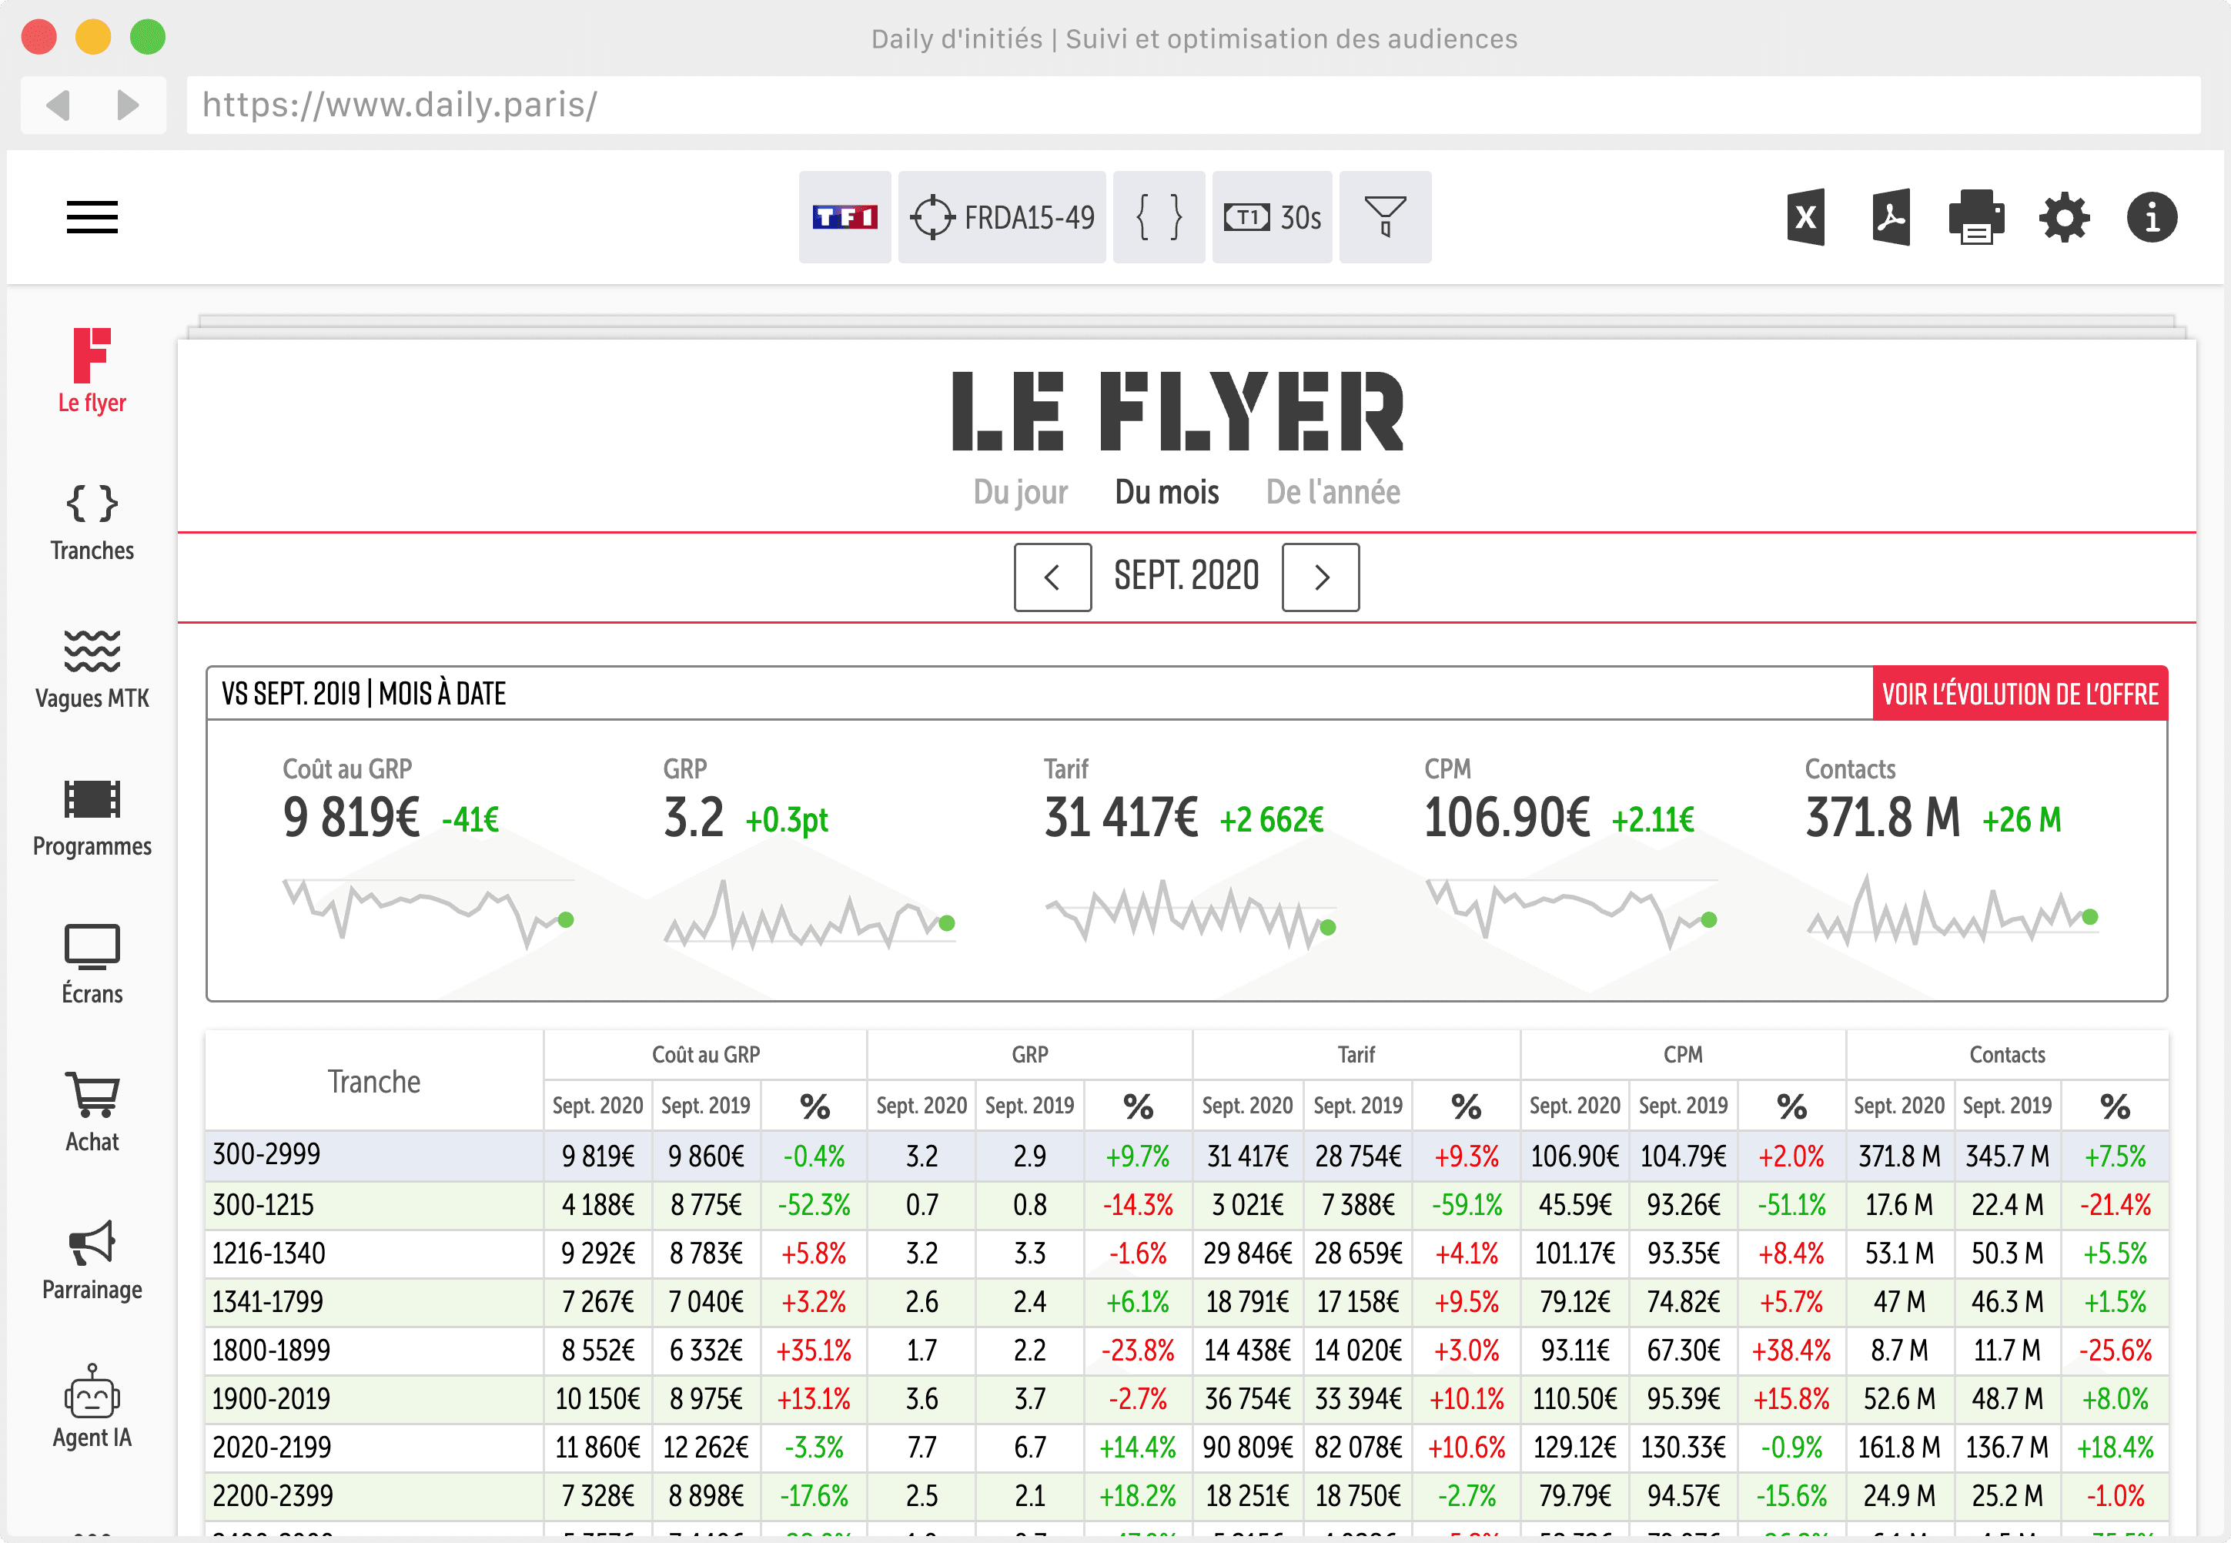Click the Coût au GRP table group header

pyautogui.click(x=706, y=1055)
